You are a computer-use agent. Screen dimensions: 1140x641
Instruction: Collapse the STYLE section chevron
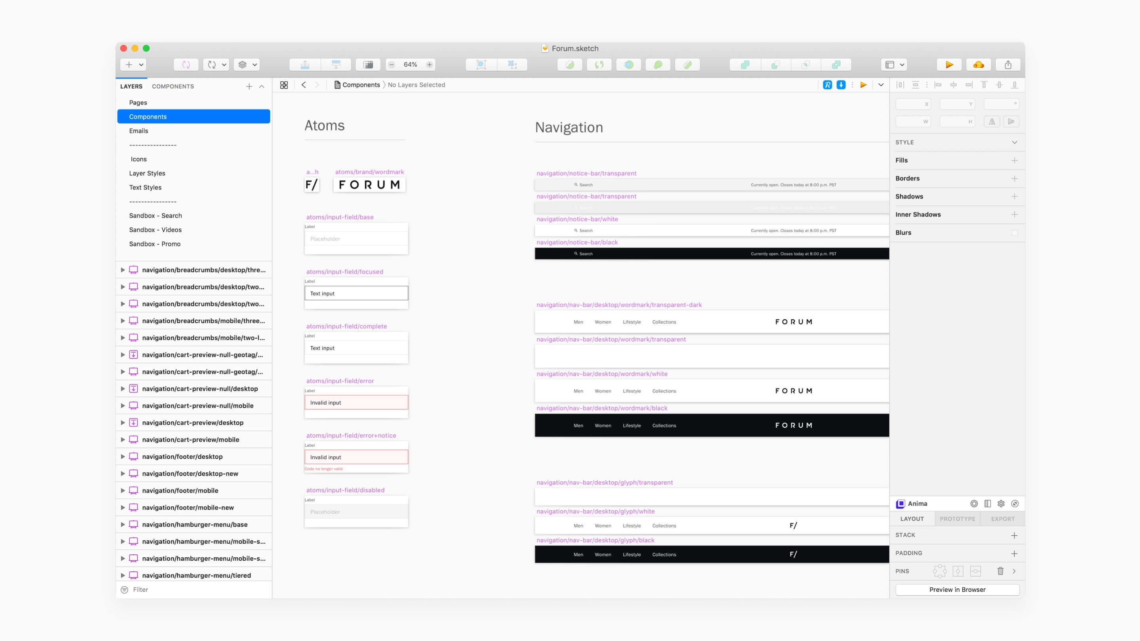click(x=1014, y=142)
